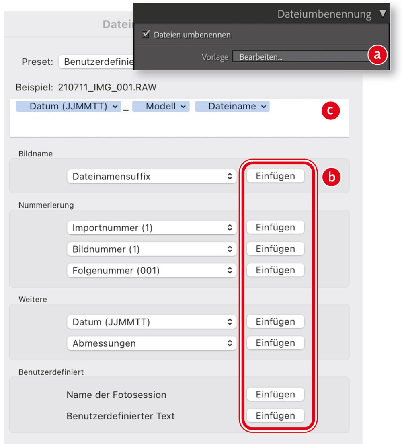Insert the Abmessungen token
This screenshot has height=444, width=402.
[275, 343]
